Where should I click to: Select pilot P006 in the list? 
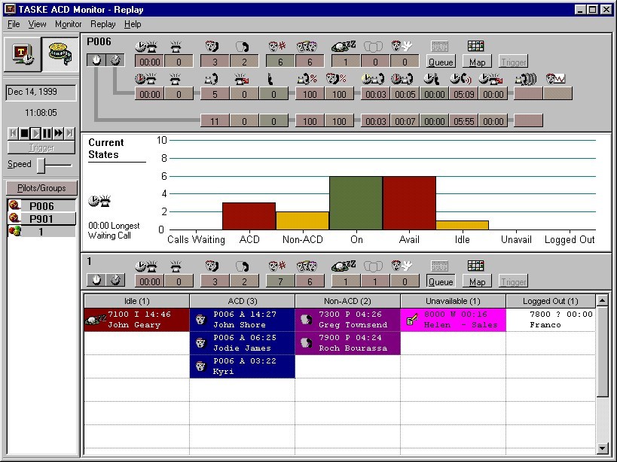point(41,206)
